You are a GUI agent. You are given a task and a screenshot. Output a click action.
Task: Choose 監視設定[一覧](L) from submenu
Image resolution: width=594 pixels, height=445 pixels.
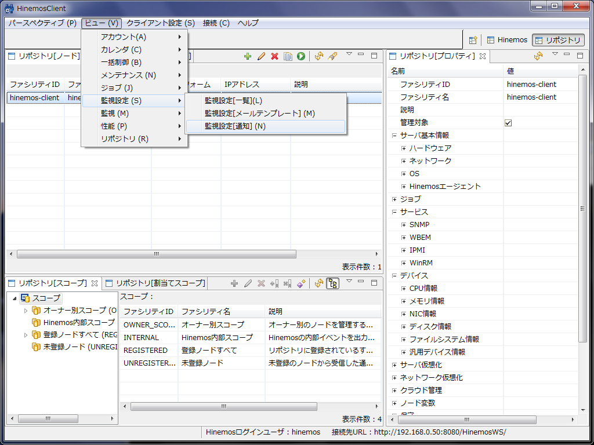[x=266, y=101]
